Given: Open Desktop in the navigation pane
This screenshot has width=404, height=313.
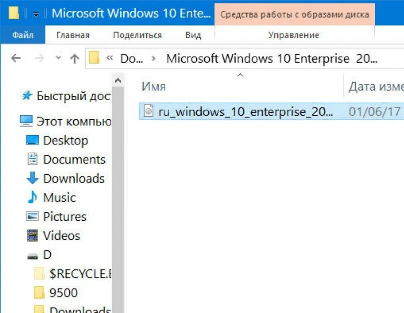Looking at the screenshot, I should (66, 141).
